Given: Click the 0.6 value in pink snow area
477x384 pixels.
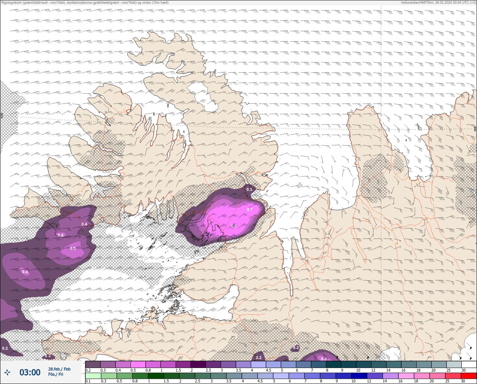Looking at the screenshot, I should pyautogui.click(x=234, y=226).
